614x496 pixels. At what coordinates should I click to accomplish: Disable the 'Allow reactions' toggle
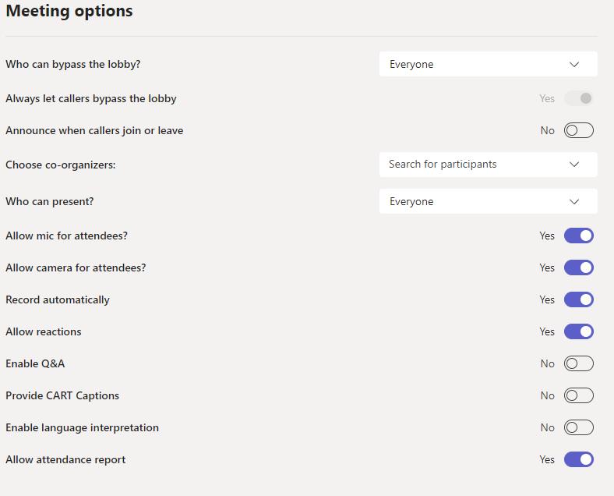coord(578,331)
